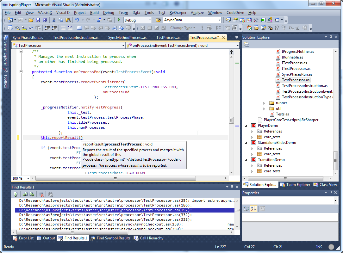Switch to the TestProcess.as editor tab
Image resolution: width=343 pixels, height=253 pixels.
point(168,38)
